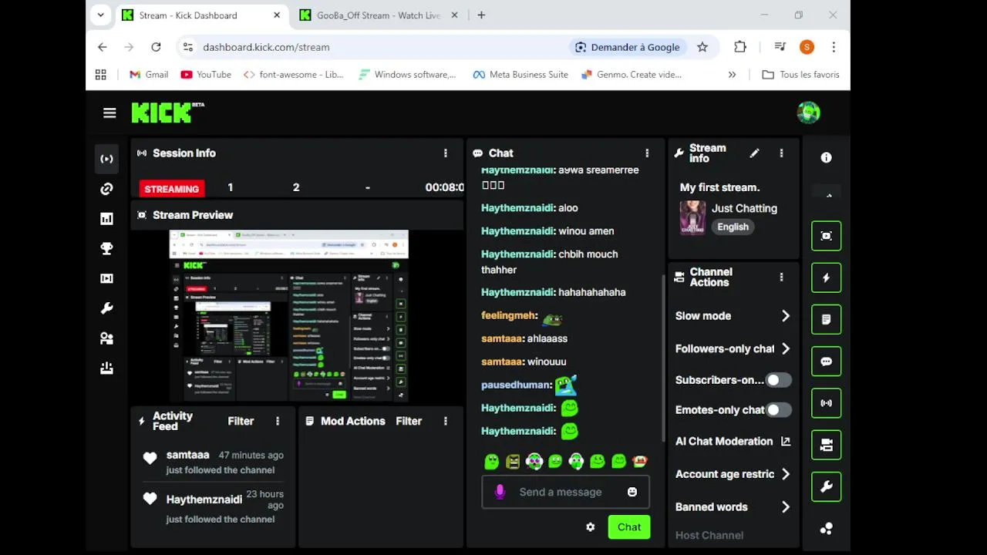
Task: Toggle Session Info broadcast widget in right toolbar
Action: [x=826, y=403]
